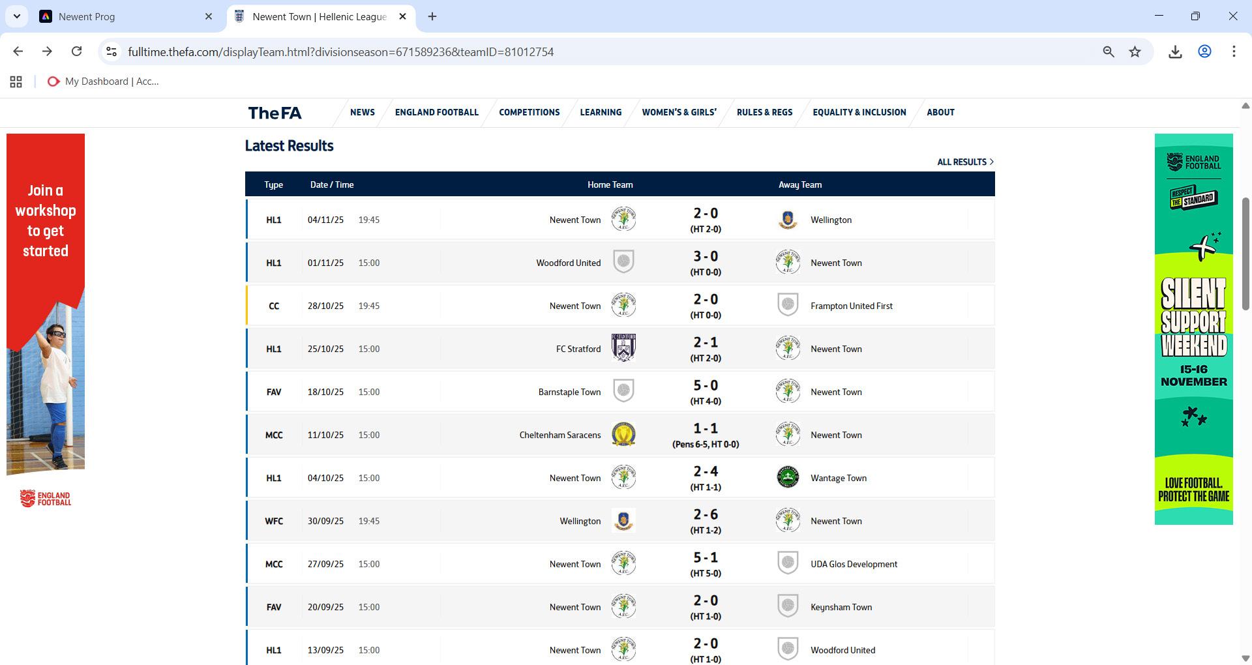Screen dimensions: 1252x665
Task: Go back to the previous page
Action: (x=18, y=52)
